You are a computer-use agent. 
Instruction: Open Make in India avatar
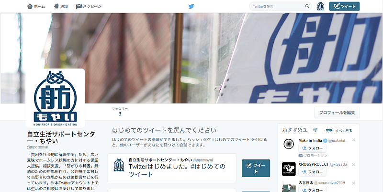click(x=289, y=144)
